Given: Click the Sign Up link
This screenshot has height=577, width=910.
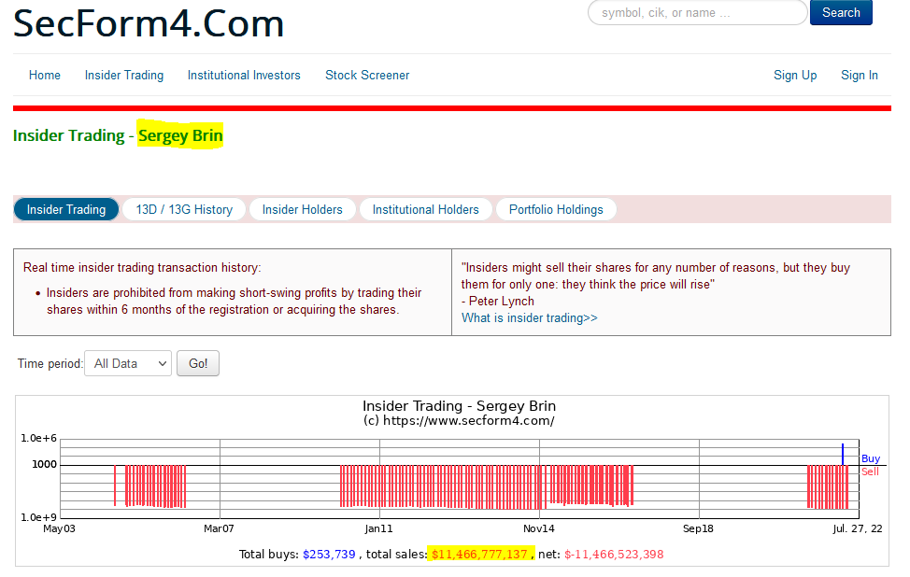Looking at the screenshot, I should (795, 76).
